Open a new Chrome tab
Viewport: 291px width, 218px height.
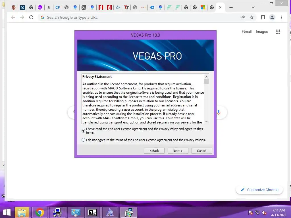click(231, 7)
